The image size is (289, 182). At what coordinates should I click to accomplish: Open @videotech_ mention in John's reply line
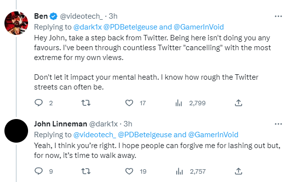click(95, 135)
